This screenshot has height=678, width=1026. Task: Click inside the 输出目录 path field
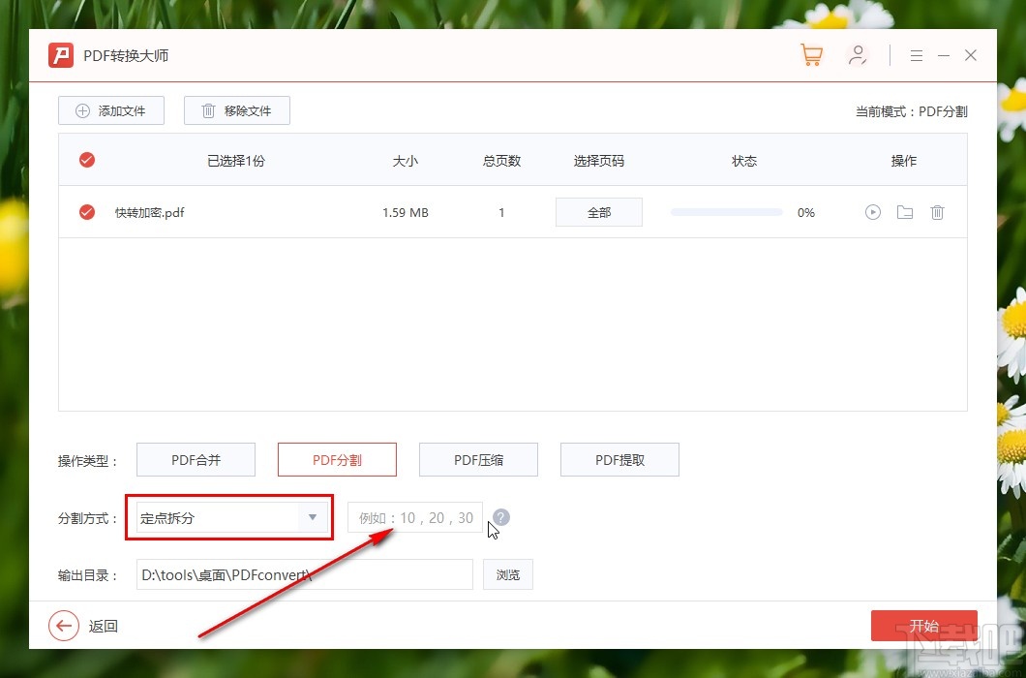click(304, 574)
